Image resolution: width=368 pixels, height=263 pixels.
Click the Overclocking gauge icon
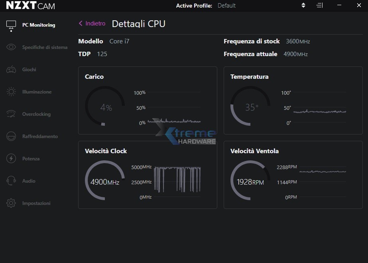click(x=11, y=114)
